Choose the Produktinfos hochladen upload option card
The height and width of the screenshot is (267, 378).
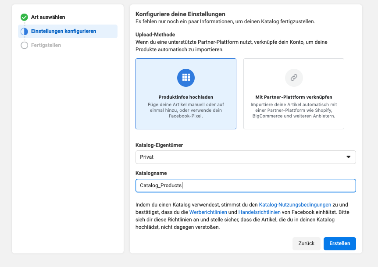pos(186,94)
